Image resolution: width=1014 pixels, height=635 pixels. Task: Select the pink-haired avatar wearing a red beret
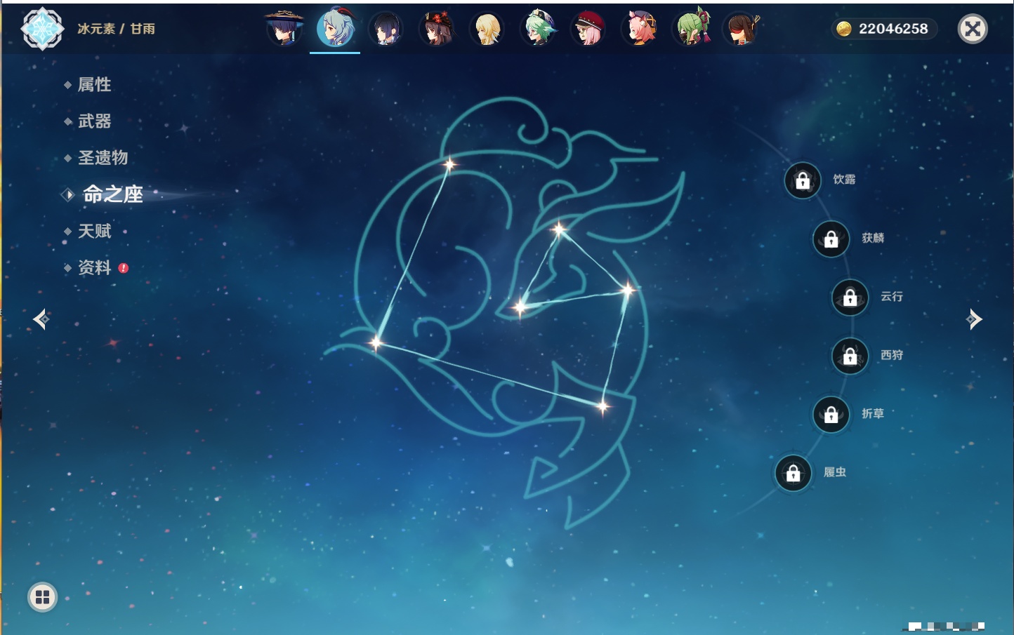coord(588,29)
